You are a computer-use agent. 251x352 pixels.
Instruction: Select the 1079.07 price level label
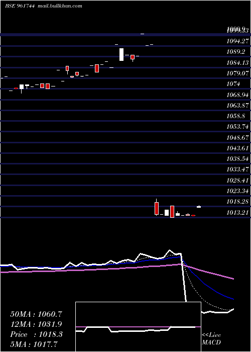[237, 73]
